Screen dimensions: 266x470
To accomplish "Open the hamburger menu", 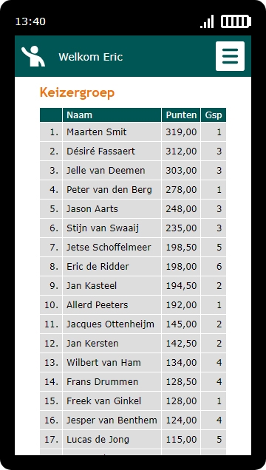I will [x=230, y=56].
